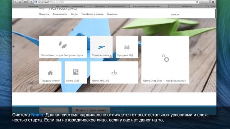Open the Nemo Green tile with leaf icon
This screenshot has height=129, width=230.
63,47
